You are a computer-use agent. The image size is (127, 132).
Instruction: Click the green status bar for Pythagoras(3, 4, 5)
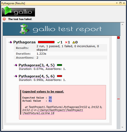click(x=59, y=65)
